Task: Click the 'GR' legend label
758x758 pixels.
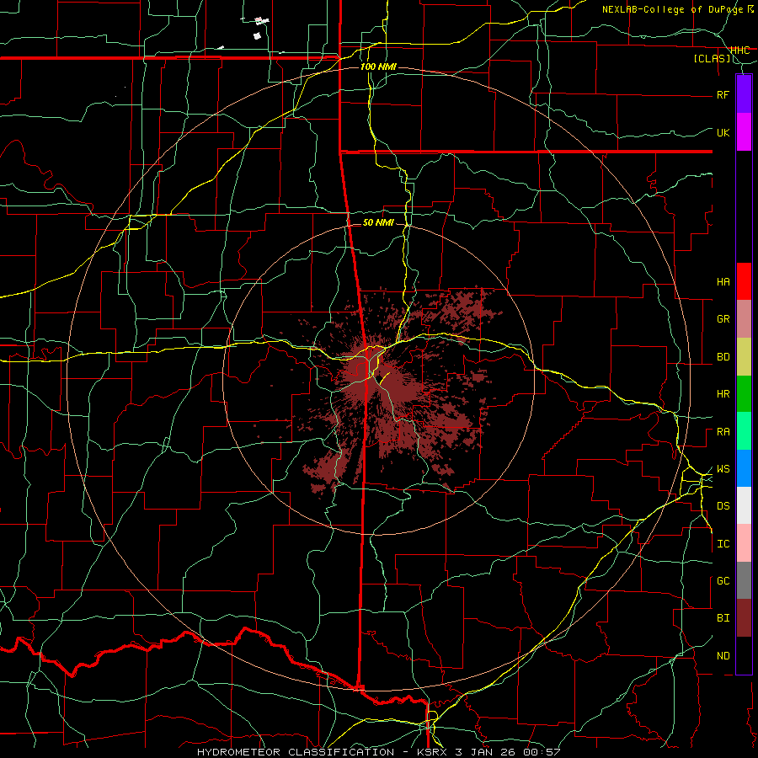Action: point(723,319)
